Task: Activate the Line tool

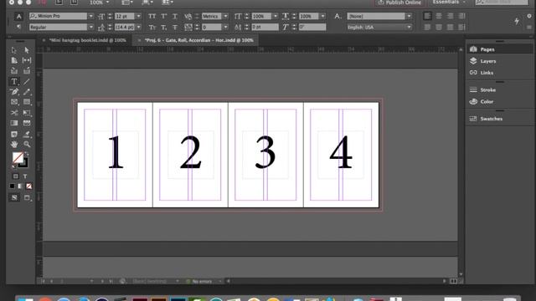Action: (x=27, y=82)
